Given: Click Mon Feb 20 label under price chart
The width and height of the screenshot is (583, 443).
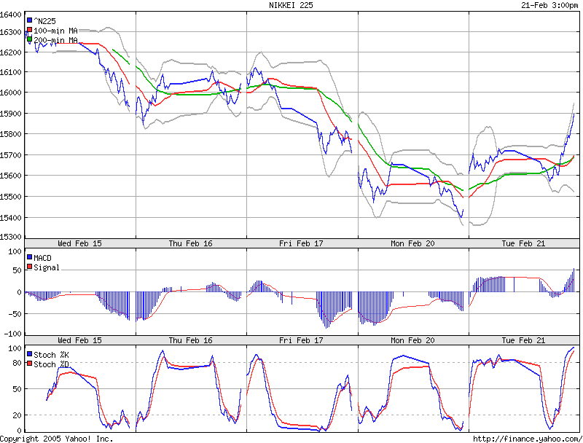Looking at the screenshot, I should point(412,243).
